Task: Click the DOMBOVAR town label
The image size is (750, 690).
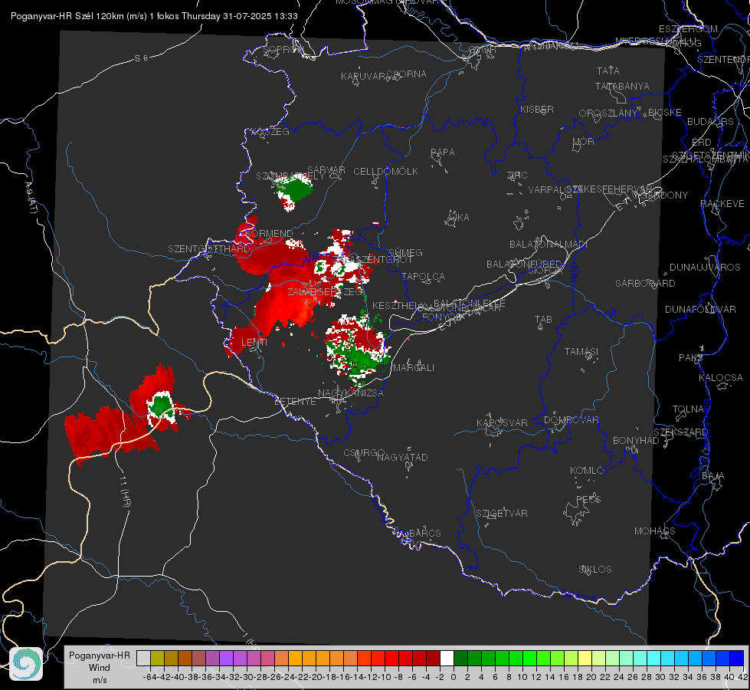Action: tap(571, 420)
